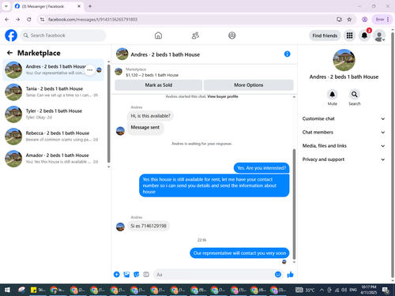This screenshot has height=296, width=395.
Task: Open the Facebook home logo
Action: (x=11, y=36)
